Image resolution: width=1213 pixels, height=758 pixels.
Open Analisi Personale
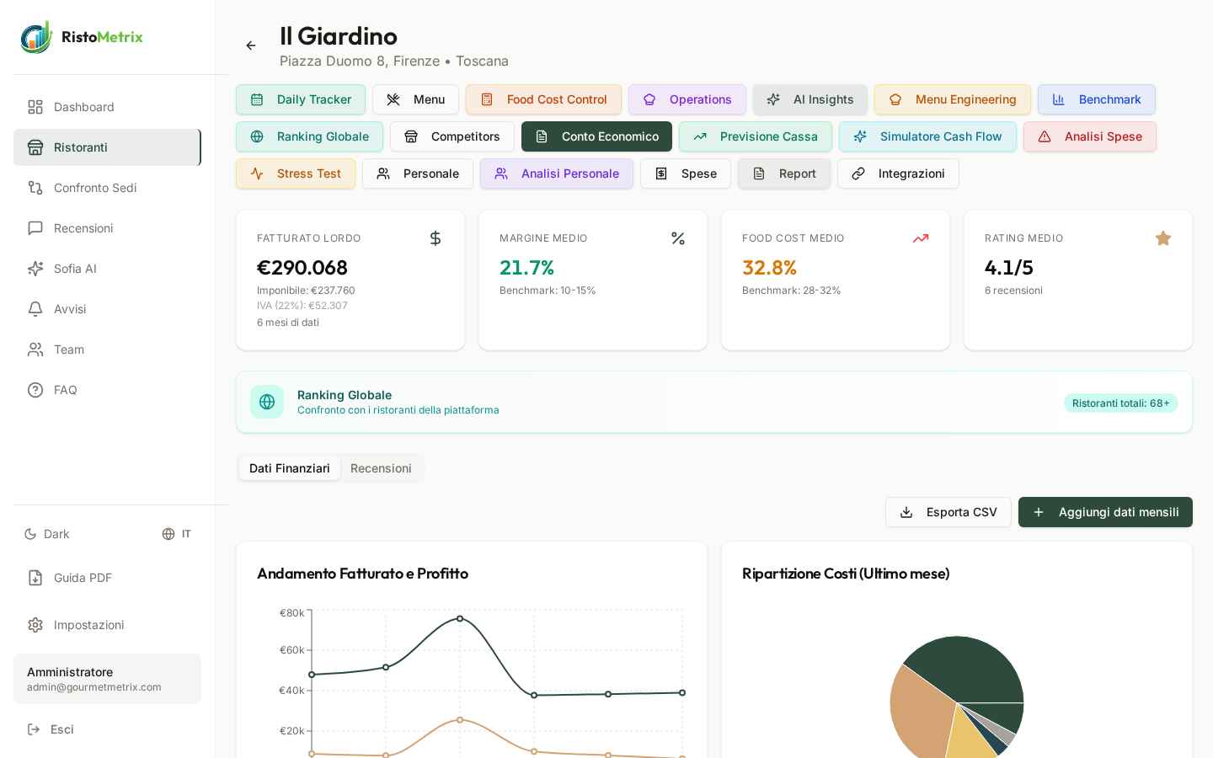[x=557, y=173]
